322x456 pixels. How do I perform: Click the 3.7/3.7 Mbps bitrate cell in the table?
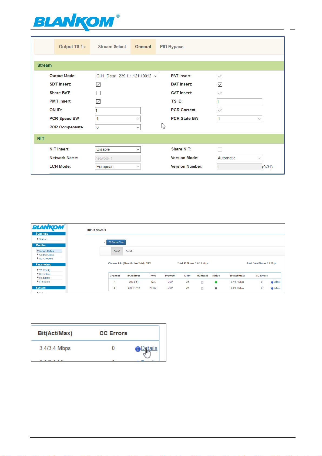(x=237, y=282)
